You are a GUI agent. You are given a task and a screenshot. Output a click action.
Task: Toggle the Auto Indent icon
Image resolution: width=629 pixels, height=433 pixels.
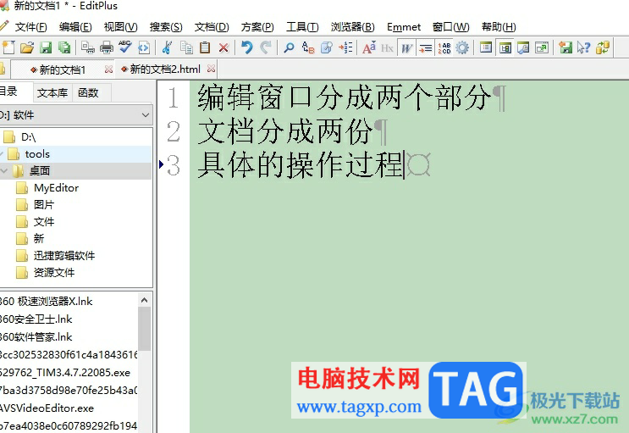pyautogui.click(x=426, y=47)
